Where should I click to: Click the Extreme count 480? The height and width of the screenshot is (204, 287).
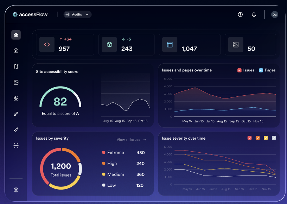(141, 153)
